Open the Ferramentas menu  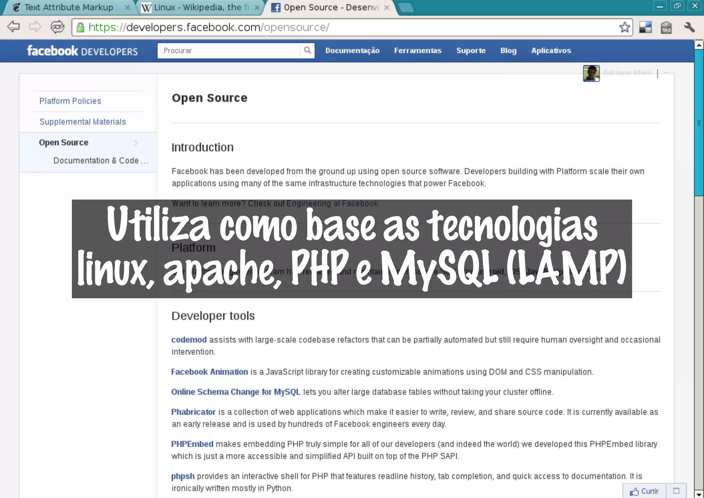(x=418, y=51)
